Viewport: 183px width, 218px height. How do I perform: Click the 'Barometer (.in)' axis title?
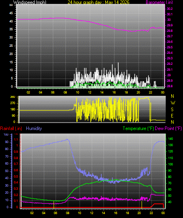click(x=159, y=2)
